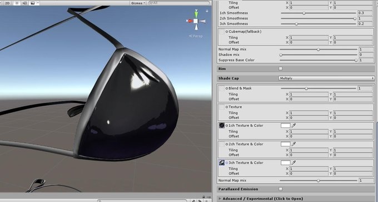
Task: Pick color with 2ch eyedropper
Action: pyautogui.click(x=294, y=144)
